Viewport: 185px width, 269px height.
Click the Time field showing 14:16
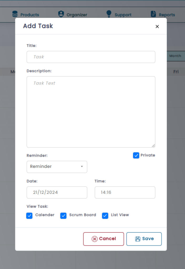pos(125,193)
